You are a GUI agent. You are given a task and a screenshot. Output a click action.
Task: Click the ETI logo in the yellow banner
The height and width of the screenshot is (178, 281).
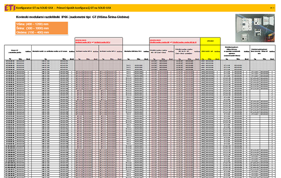tap(9, 8)
